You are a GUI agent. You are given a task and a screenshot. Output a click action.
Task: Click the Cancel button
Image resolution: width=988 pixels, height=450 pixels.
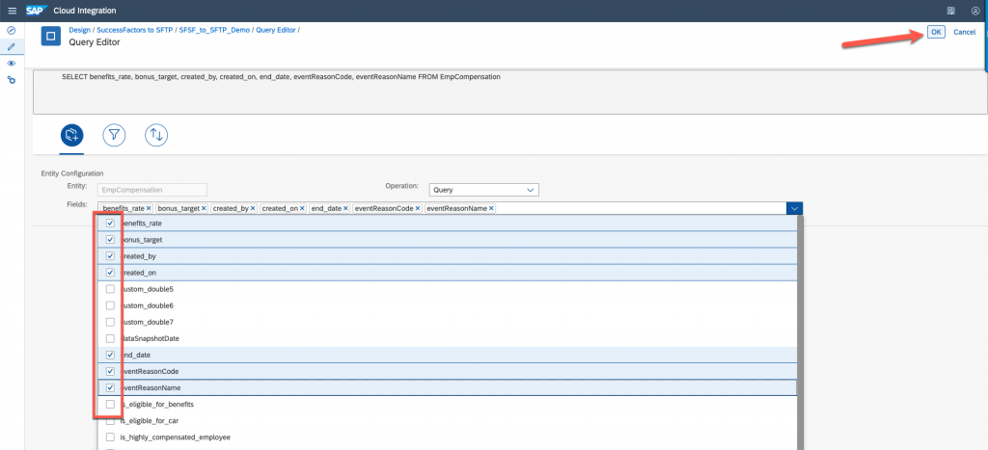pyautogui.click(x=964, y=32)
